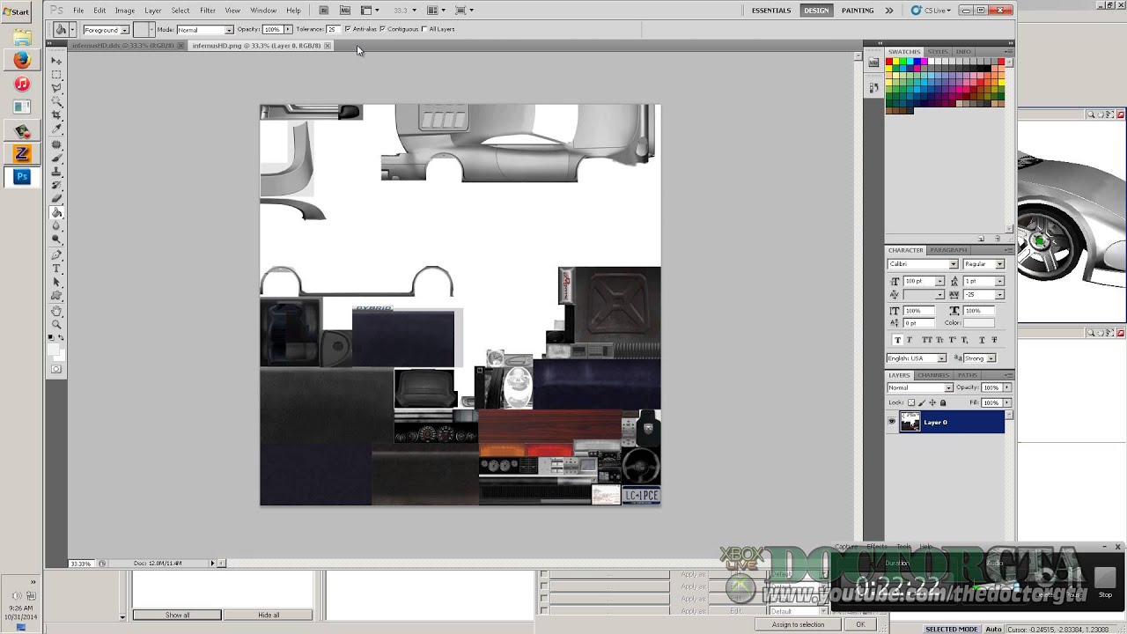Click the Show all button
This screenshot has width=1127, height=634.
coord(177,615)
